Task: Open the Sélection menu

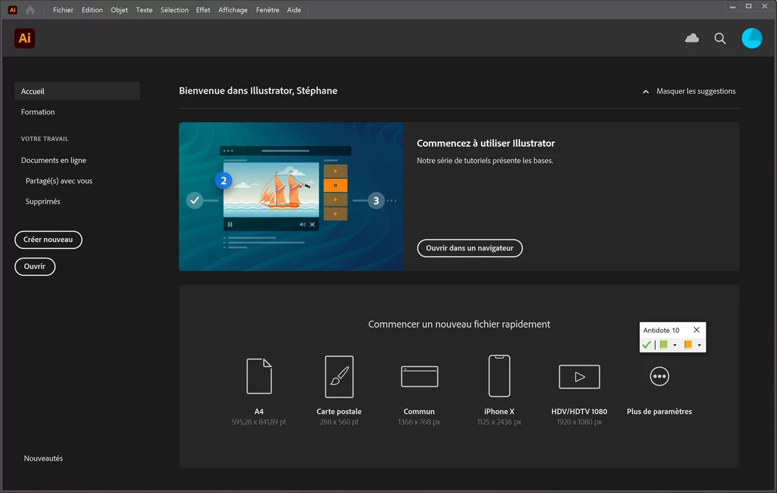Action: (175, 10)
